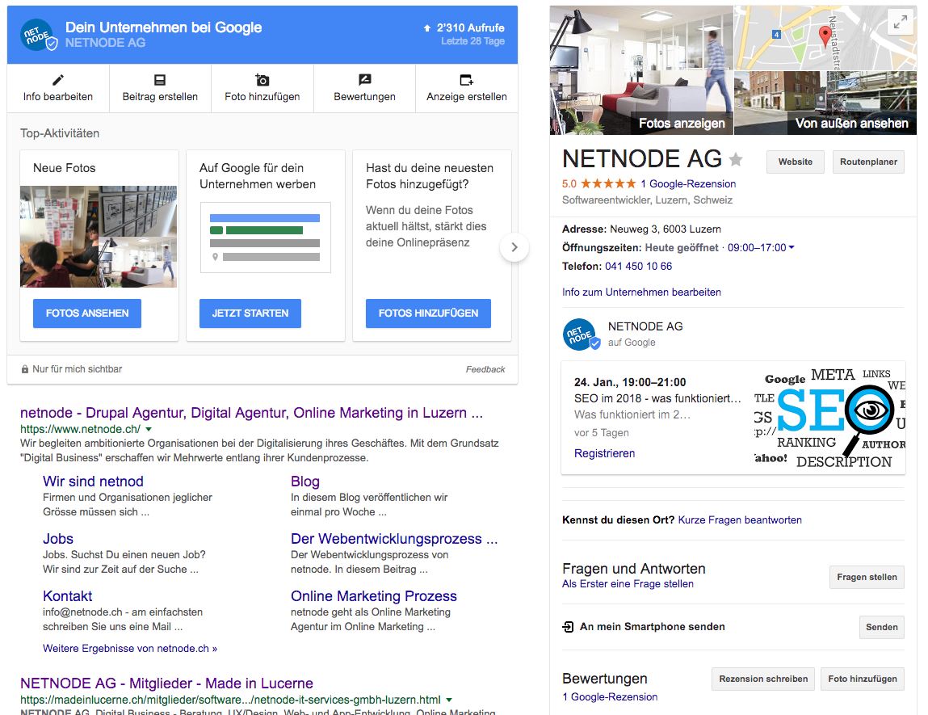
Task: Click the ad icon above Anzeige erstellen
Action: pyautogui.click(x=466, y=80)
